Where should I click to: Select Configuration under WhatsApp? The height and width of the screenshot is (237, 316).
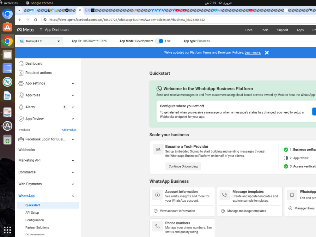point(35,220)
